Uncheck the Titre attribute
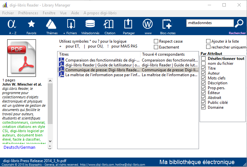Image resolution: width=247 pixels, height=167 pixels. [x=204, y=68]
